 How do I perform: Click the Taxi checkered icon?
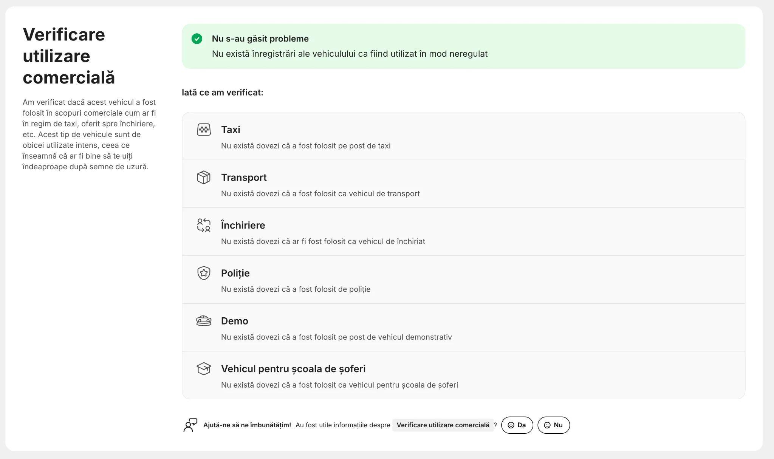coord(204,130)
